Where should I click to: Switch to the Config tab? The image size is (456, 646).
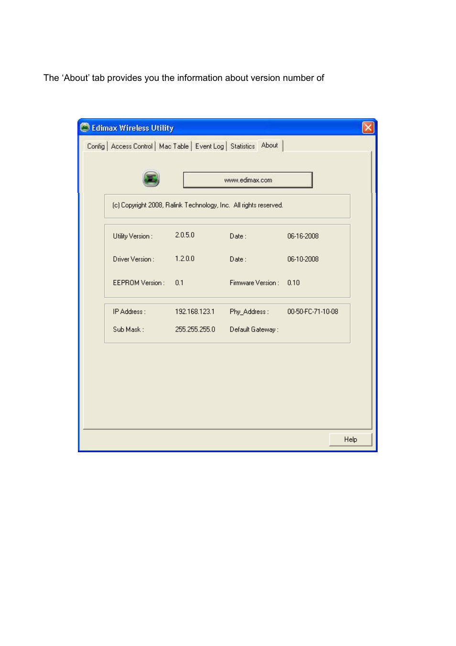click(x=96, y=146)
